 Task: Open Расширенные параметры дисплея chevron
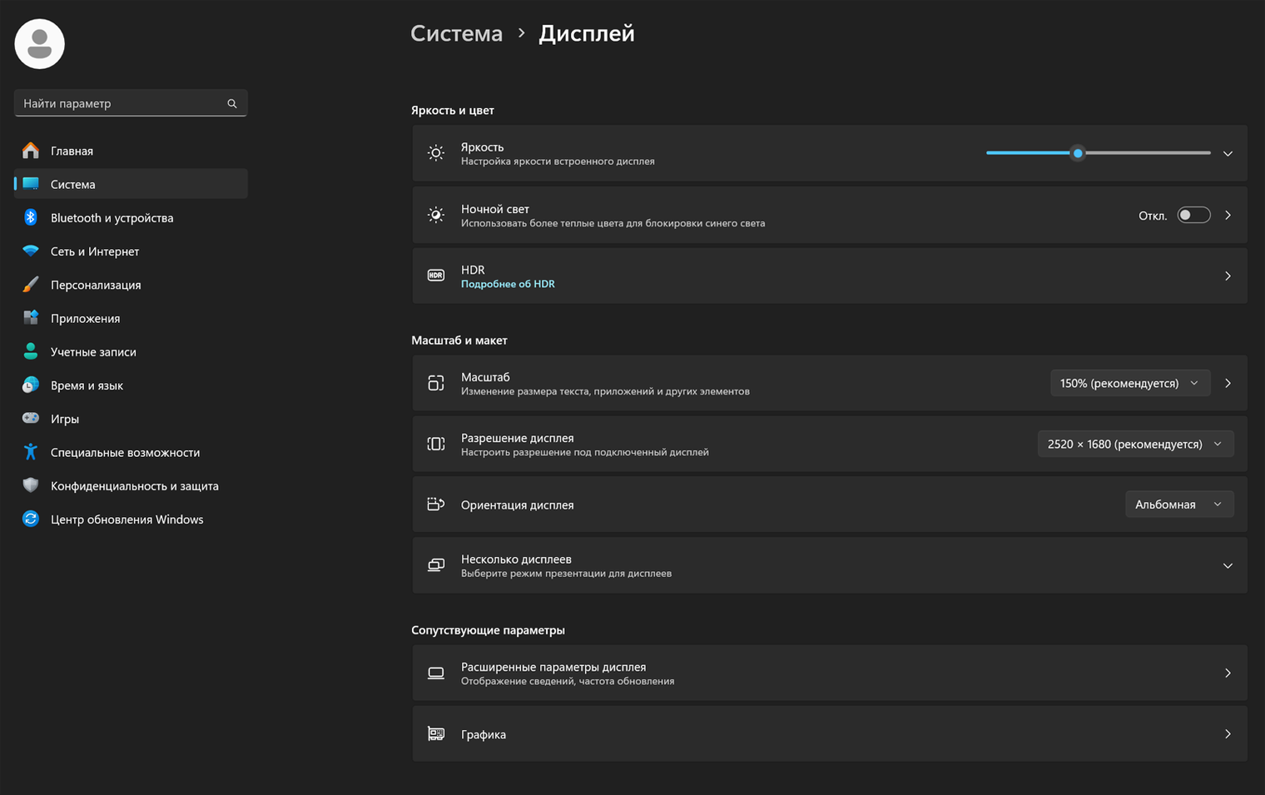tap(1228, 673)
